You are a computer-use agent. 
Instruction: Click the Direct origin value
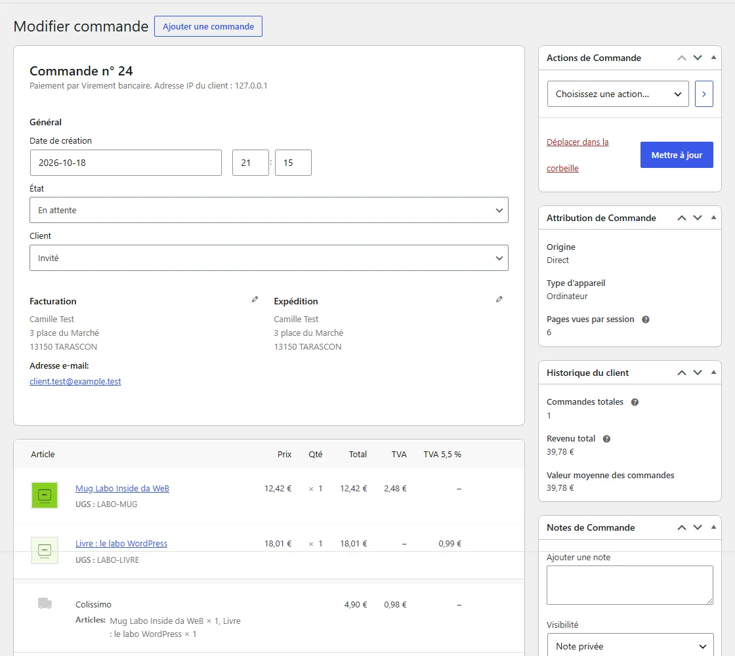(557, 260)
